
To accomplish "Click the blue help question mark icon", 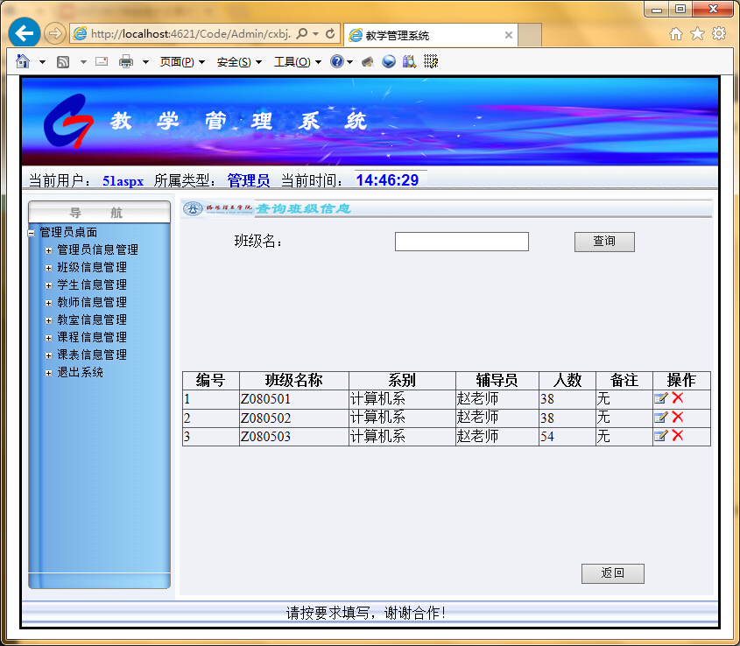I will tap(336, 61).
